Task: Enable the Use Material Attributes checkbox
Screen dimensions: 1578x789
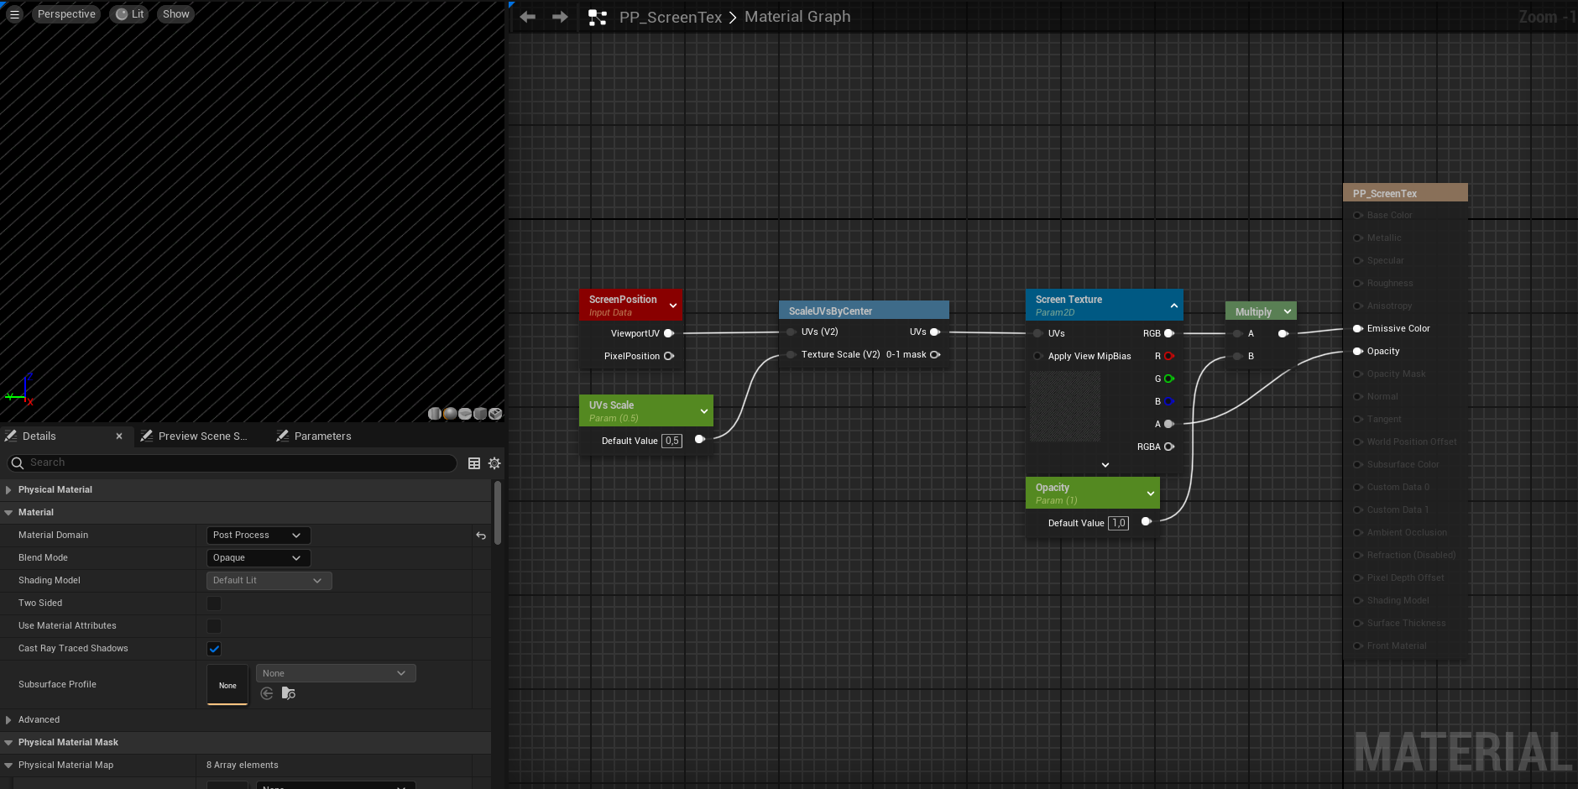Action: pos(214,626)
